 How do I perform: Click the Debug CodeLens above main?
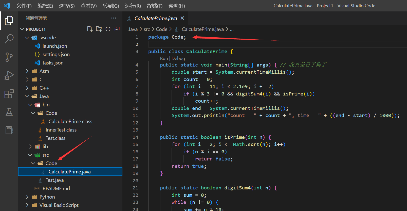178,58
